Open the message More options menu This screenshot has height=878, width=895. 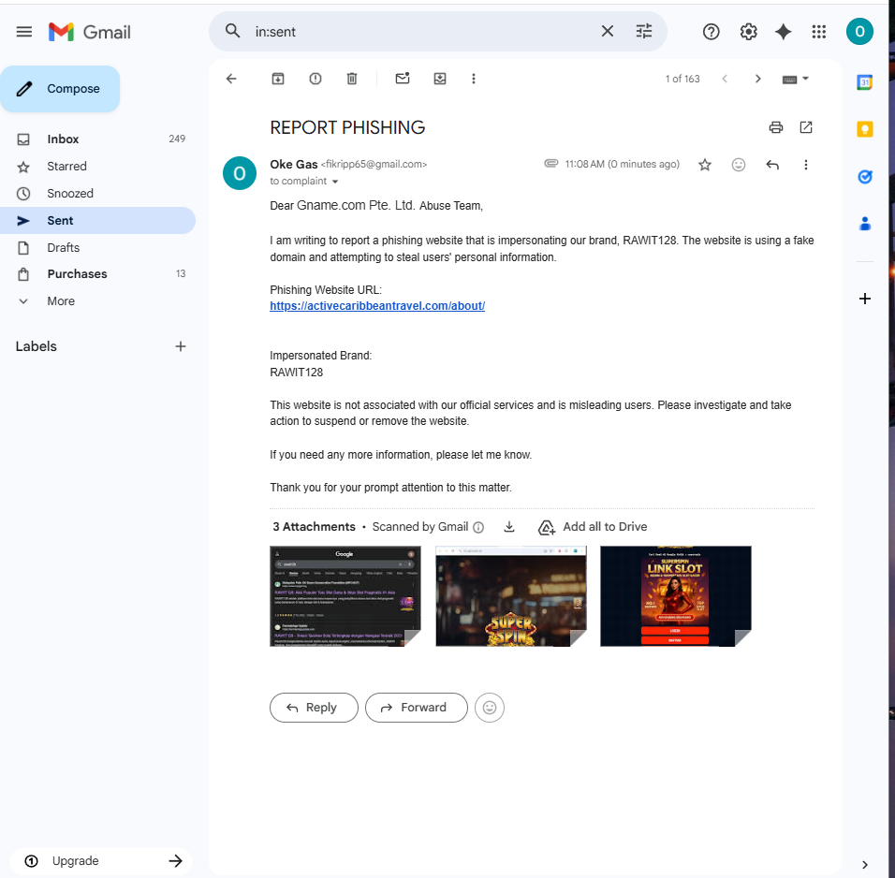coord(805,165)
